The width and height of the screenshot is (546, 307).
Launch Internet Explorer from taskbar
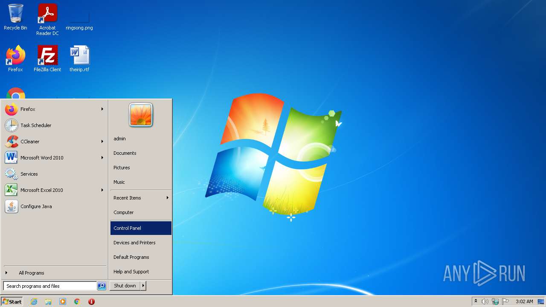[x=34, y=301]
